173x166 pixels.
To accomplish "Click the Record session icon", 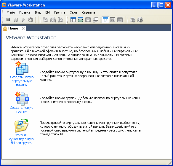I will 133,20.
